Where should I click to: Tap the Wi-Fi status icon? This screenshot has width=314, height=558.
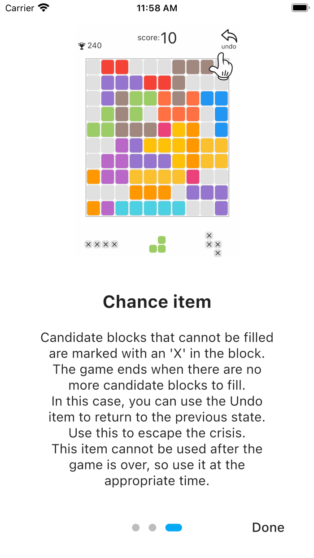coord(44,8)
